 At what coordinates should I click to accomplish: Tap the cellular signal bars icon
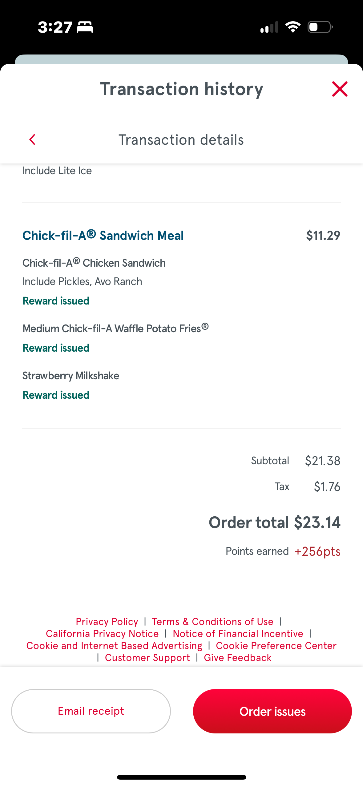269,27
